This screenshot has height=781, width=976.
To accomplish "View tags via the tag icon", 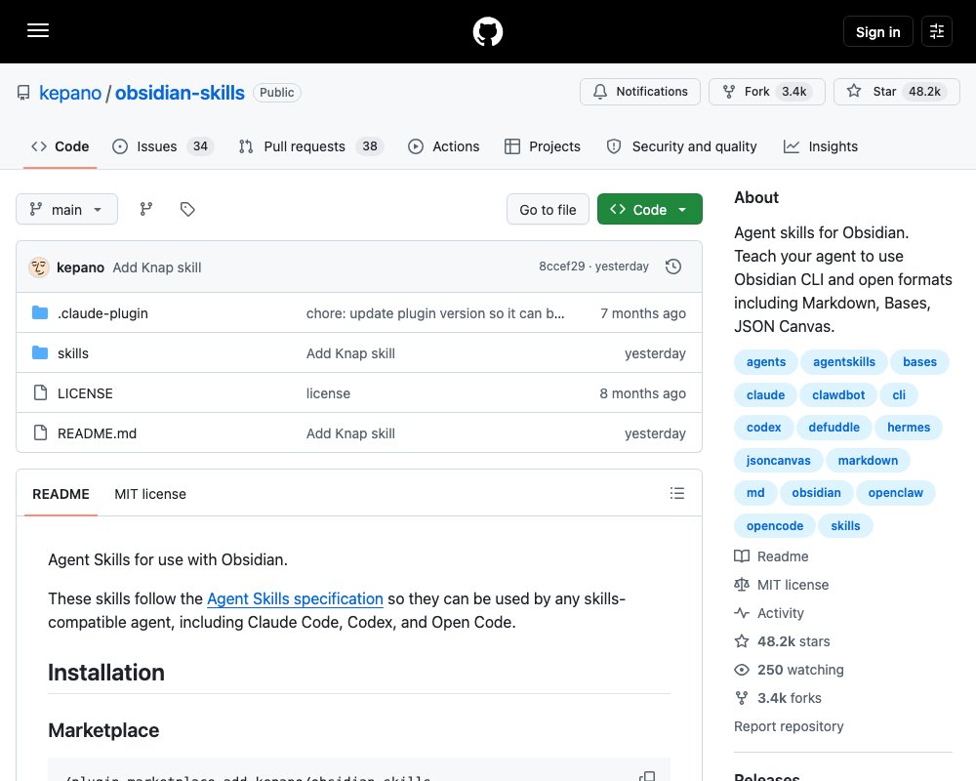I will (x=187, y=209).
